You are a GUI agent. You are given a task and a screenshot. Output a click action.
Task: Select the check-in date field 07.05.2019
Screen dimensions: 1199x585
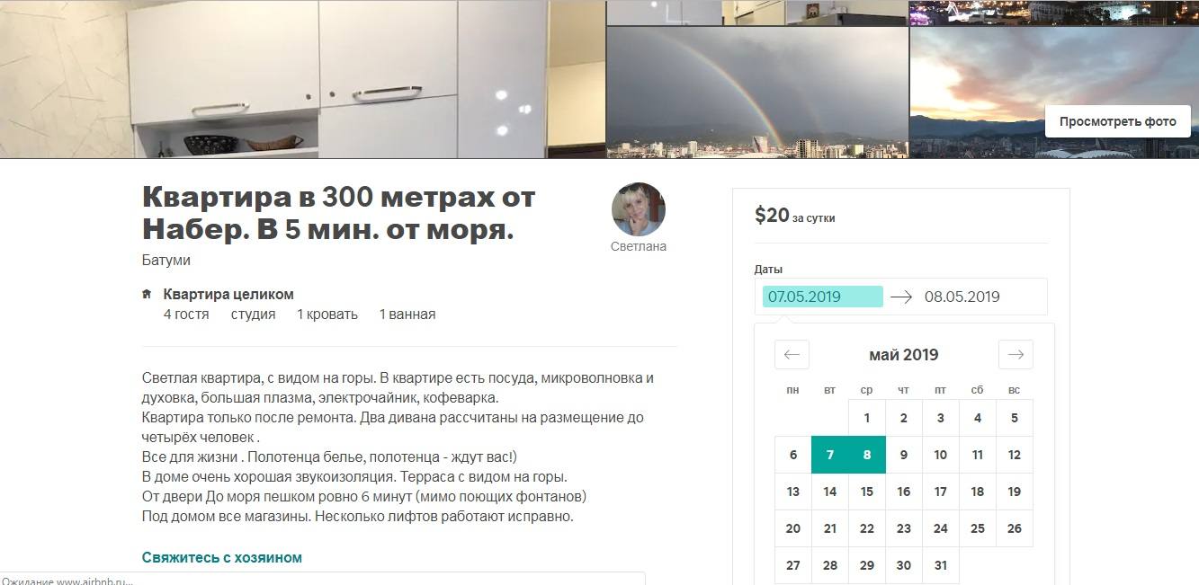pyautogui.click(x=822, y=297)
